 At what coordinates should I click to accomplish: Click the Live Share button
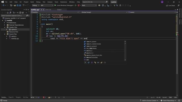170,6
